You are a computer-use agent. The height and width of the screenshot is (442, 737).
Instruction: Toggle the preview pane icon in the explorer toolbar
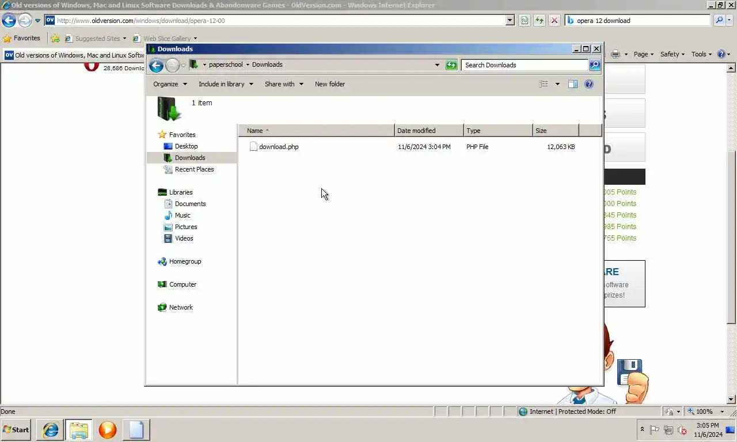point(572,84)
